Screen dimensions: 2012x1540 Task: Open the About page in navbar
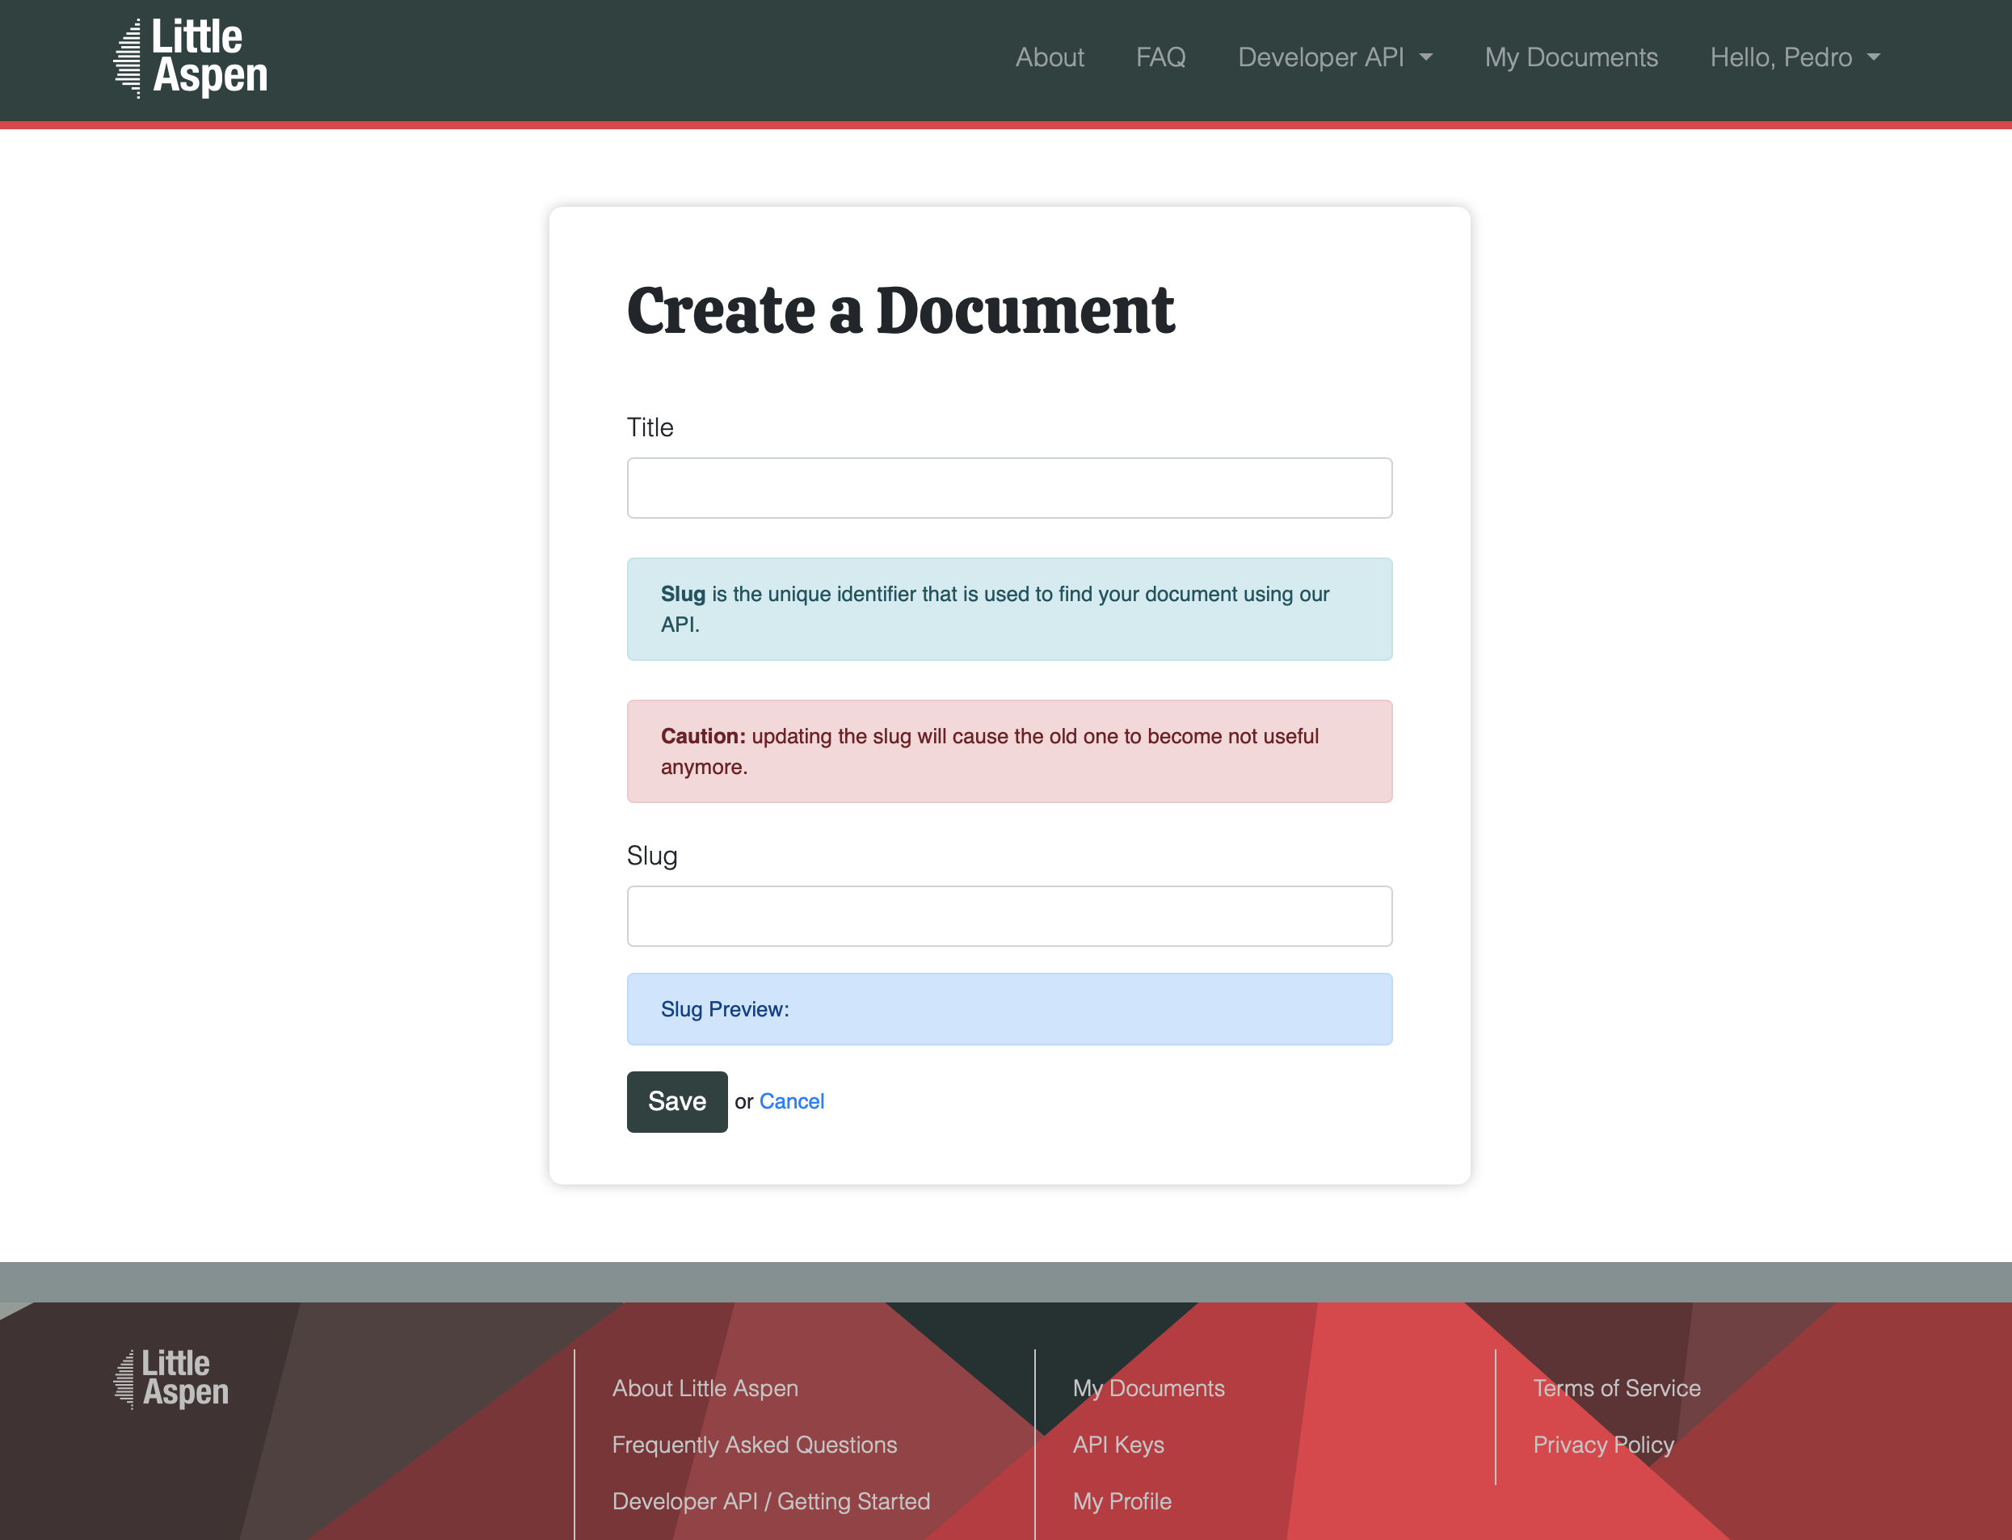click(1049, 57)
